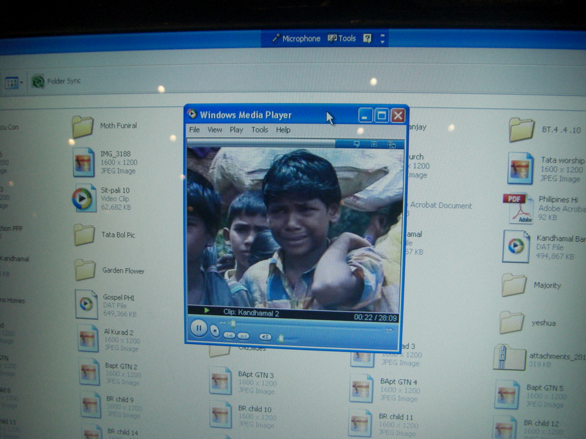Select the Bapt GTN 2 image file
Image resolution: width=586 pixels, height=439 pixels.
tap(110, 373)
